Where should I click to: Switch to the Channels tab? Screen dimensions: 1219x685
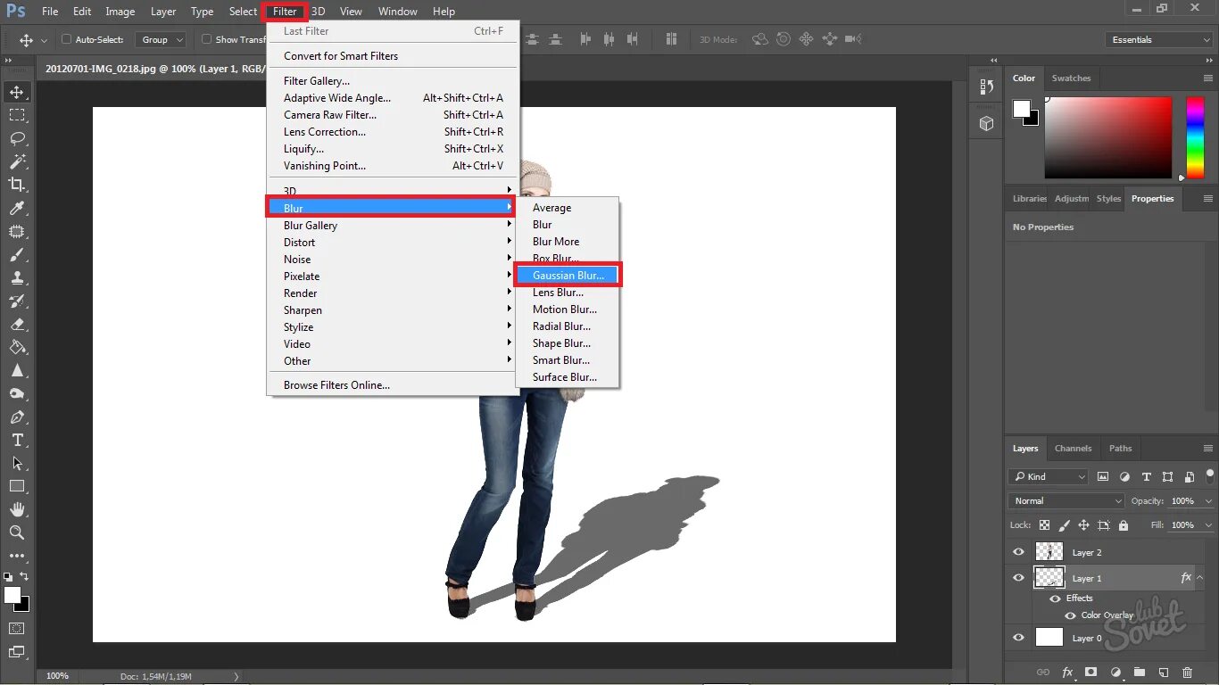pos(1073,449)
